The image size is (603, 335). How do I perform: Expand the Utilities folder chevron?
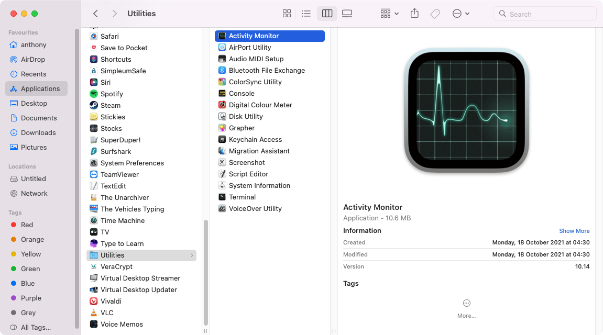click(x=192, y=255)
